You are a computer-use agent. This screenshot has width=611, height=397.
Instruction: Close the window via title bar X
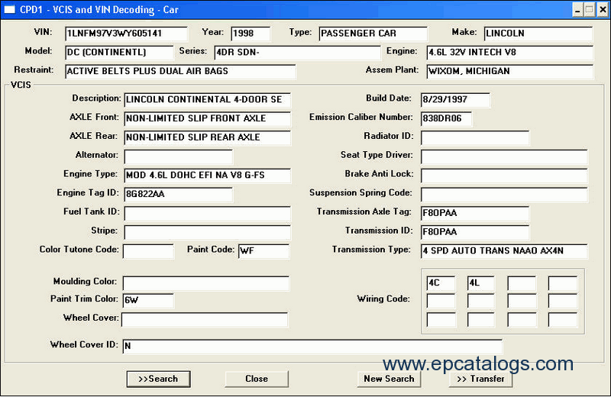click(x=603, y=10)
